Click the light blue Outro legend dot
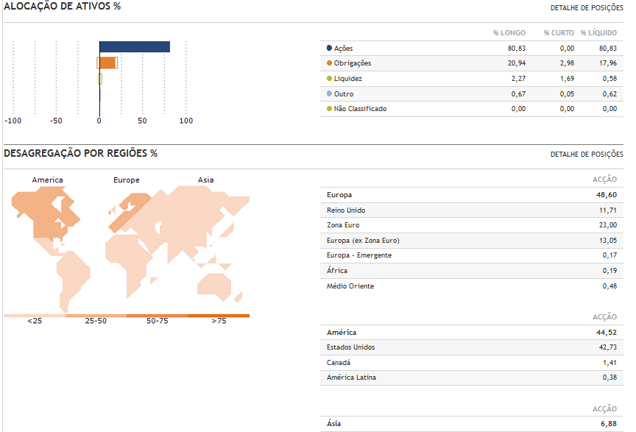Image resolution: width=636 pixels, height=432 pixels. click(329, 93)
